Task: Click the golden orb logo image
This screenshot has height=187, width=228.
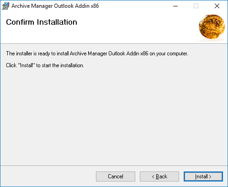Action: coord(212,27)
